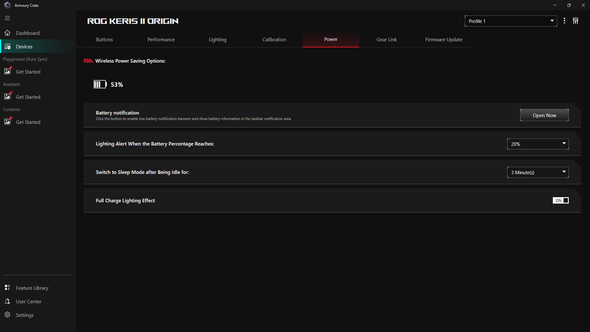Click the 53% battery percentage text
Viewport: 590px width, 332px height.
click(x=116, y=85)
